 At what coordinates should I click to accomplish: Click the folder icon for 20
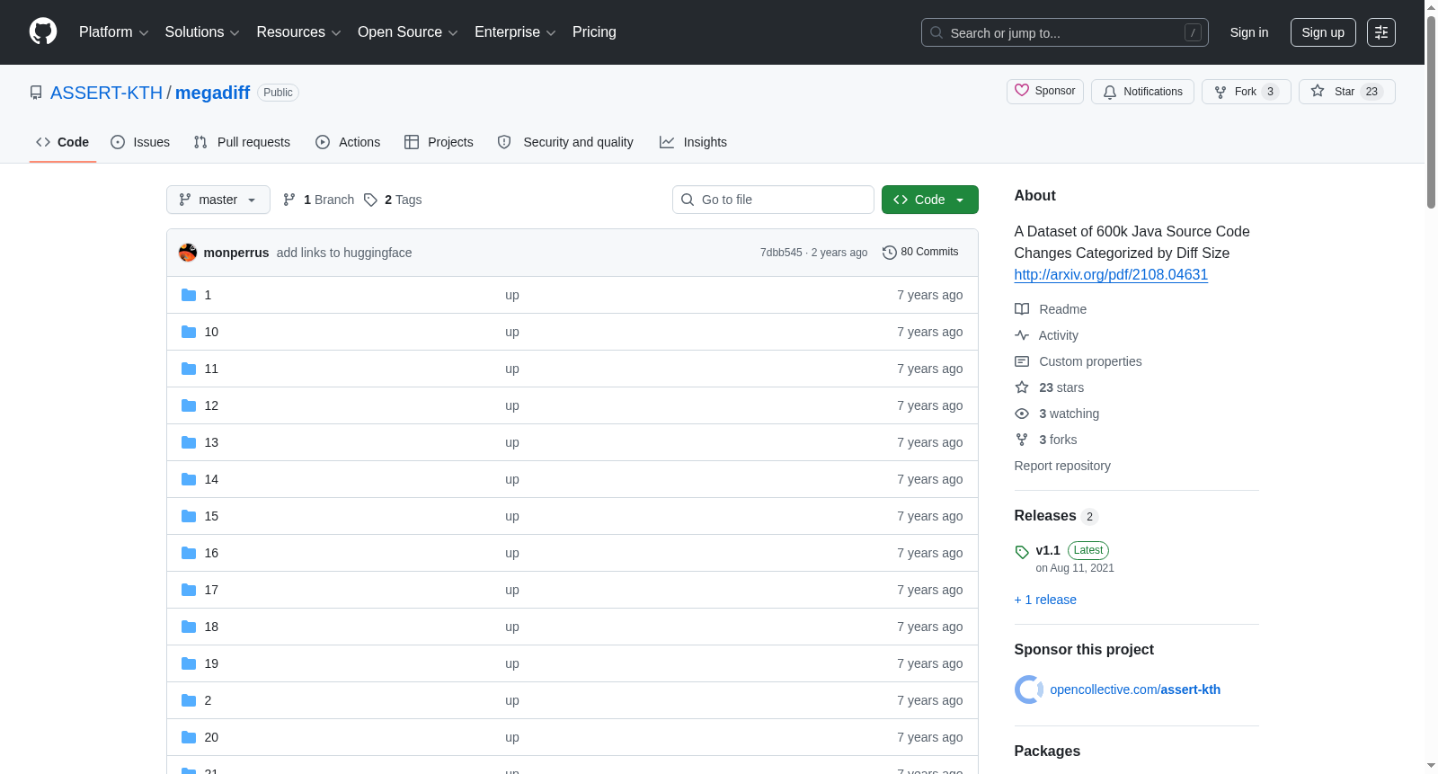[x=189, y=737]
